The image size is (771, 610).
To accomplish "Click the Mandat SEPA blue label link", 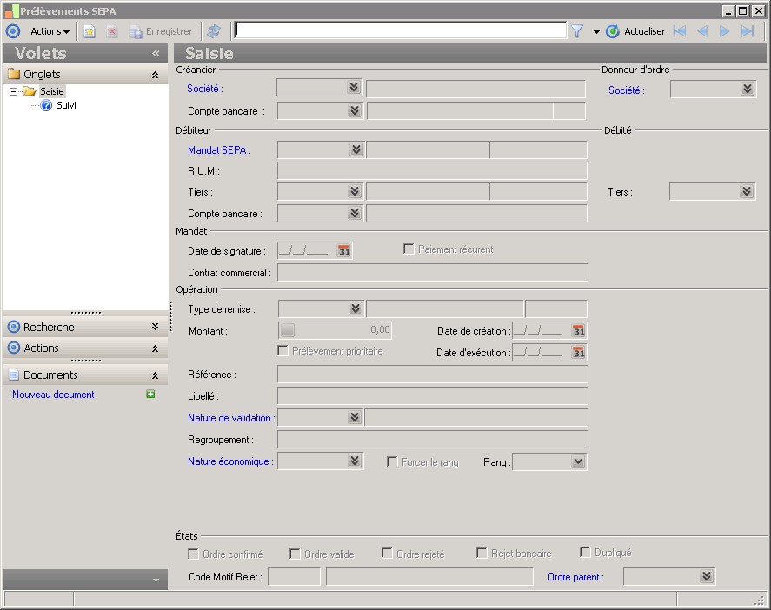I will (219, 150).
